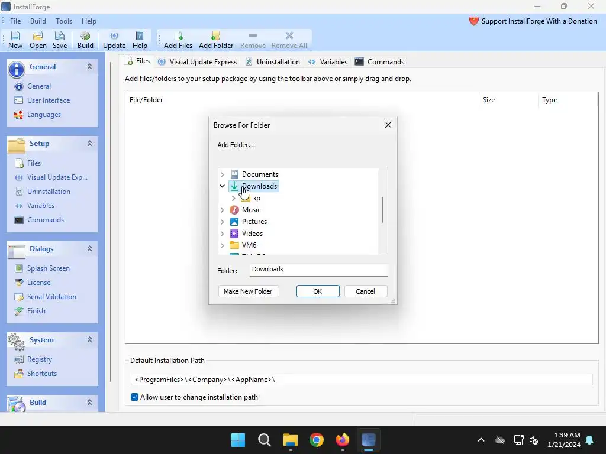Click the Help toolbar icon

pos(140,40)
